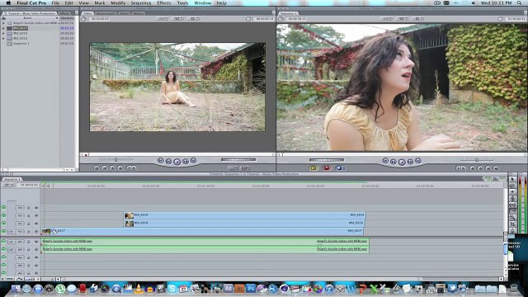Go to previous edit in Viewer
Image resolution: width=528 pixels, height=297 pixels.
pyautogui.click(x=161, y=160)
